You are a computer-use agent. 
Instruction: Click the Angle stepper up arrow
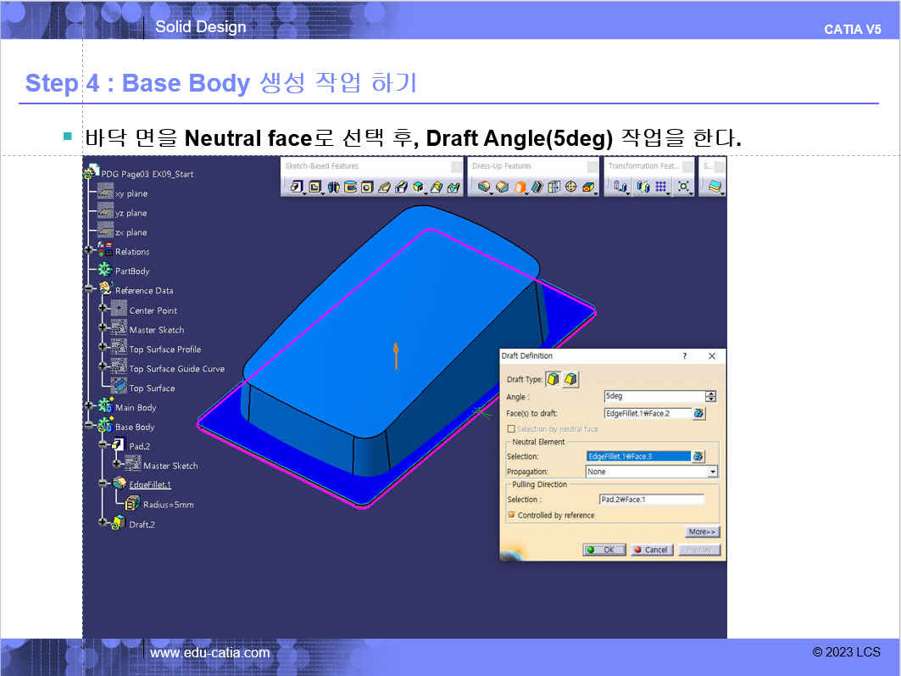pos(711,394)
